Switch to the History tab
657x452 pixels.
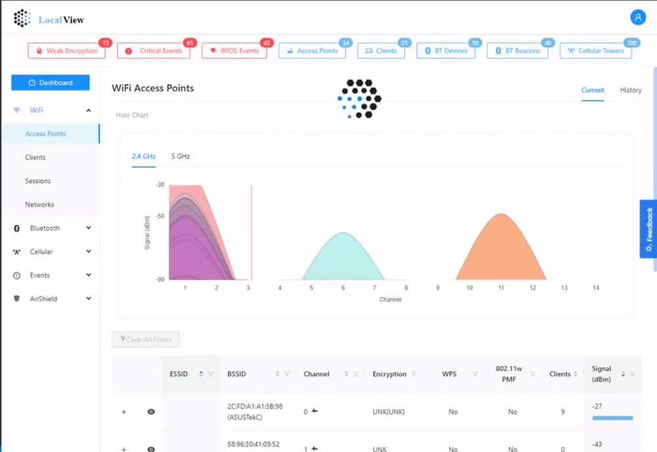point(631,90)
